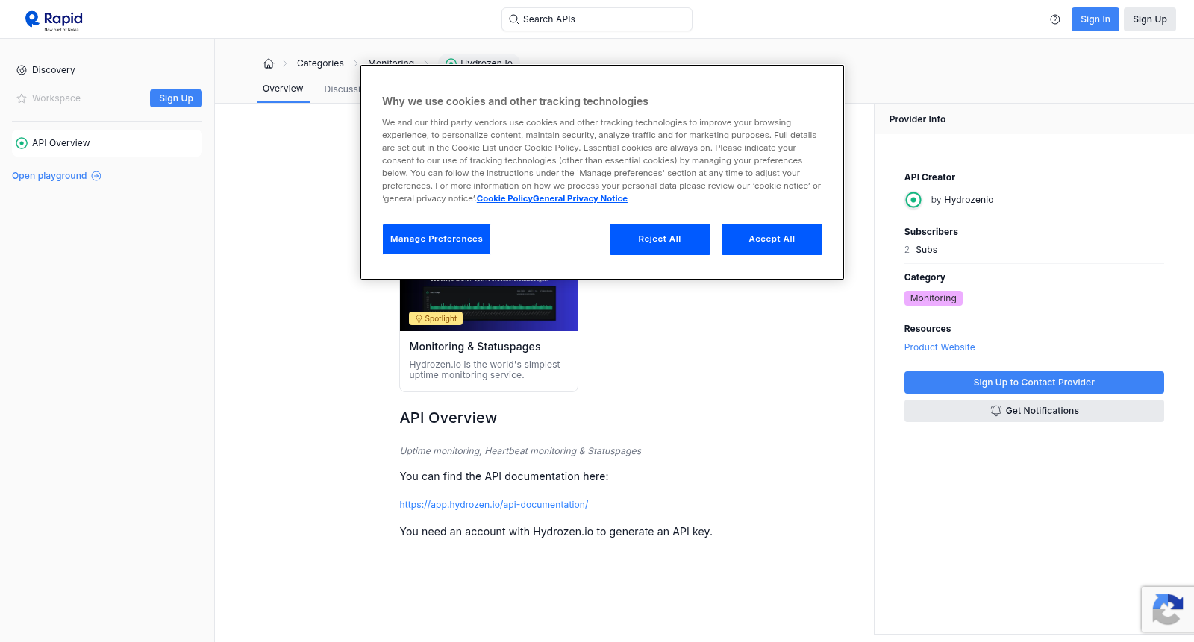This screenshot has height=642, width=1194.
Task: Select API Overview sidebar item
Action: click(107, 143)
